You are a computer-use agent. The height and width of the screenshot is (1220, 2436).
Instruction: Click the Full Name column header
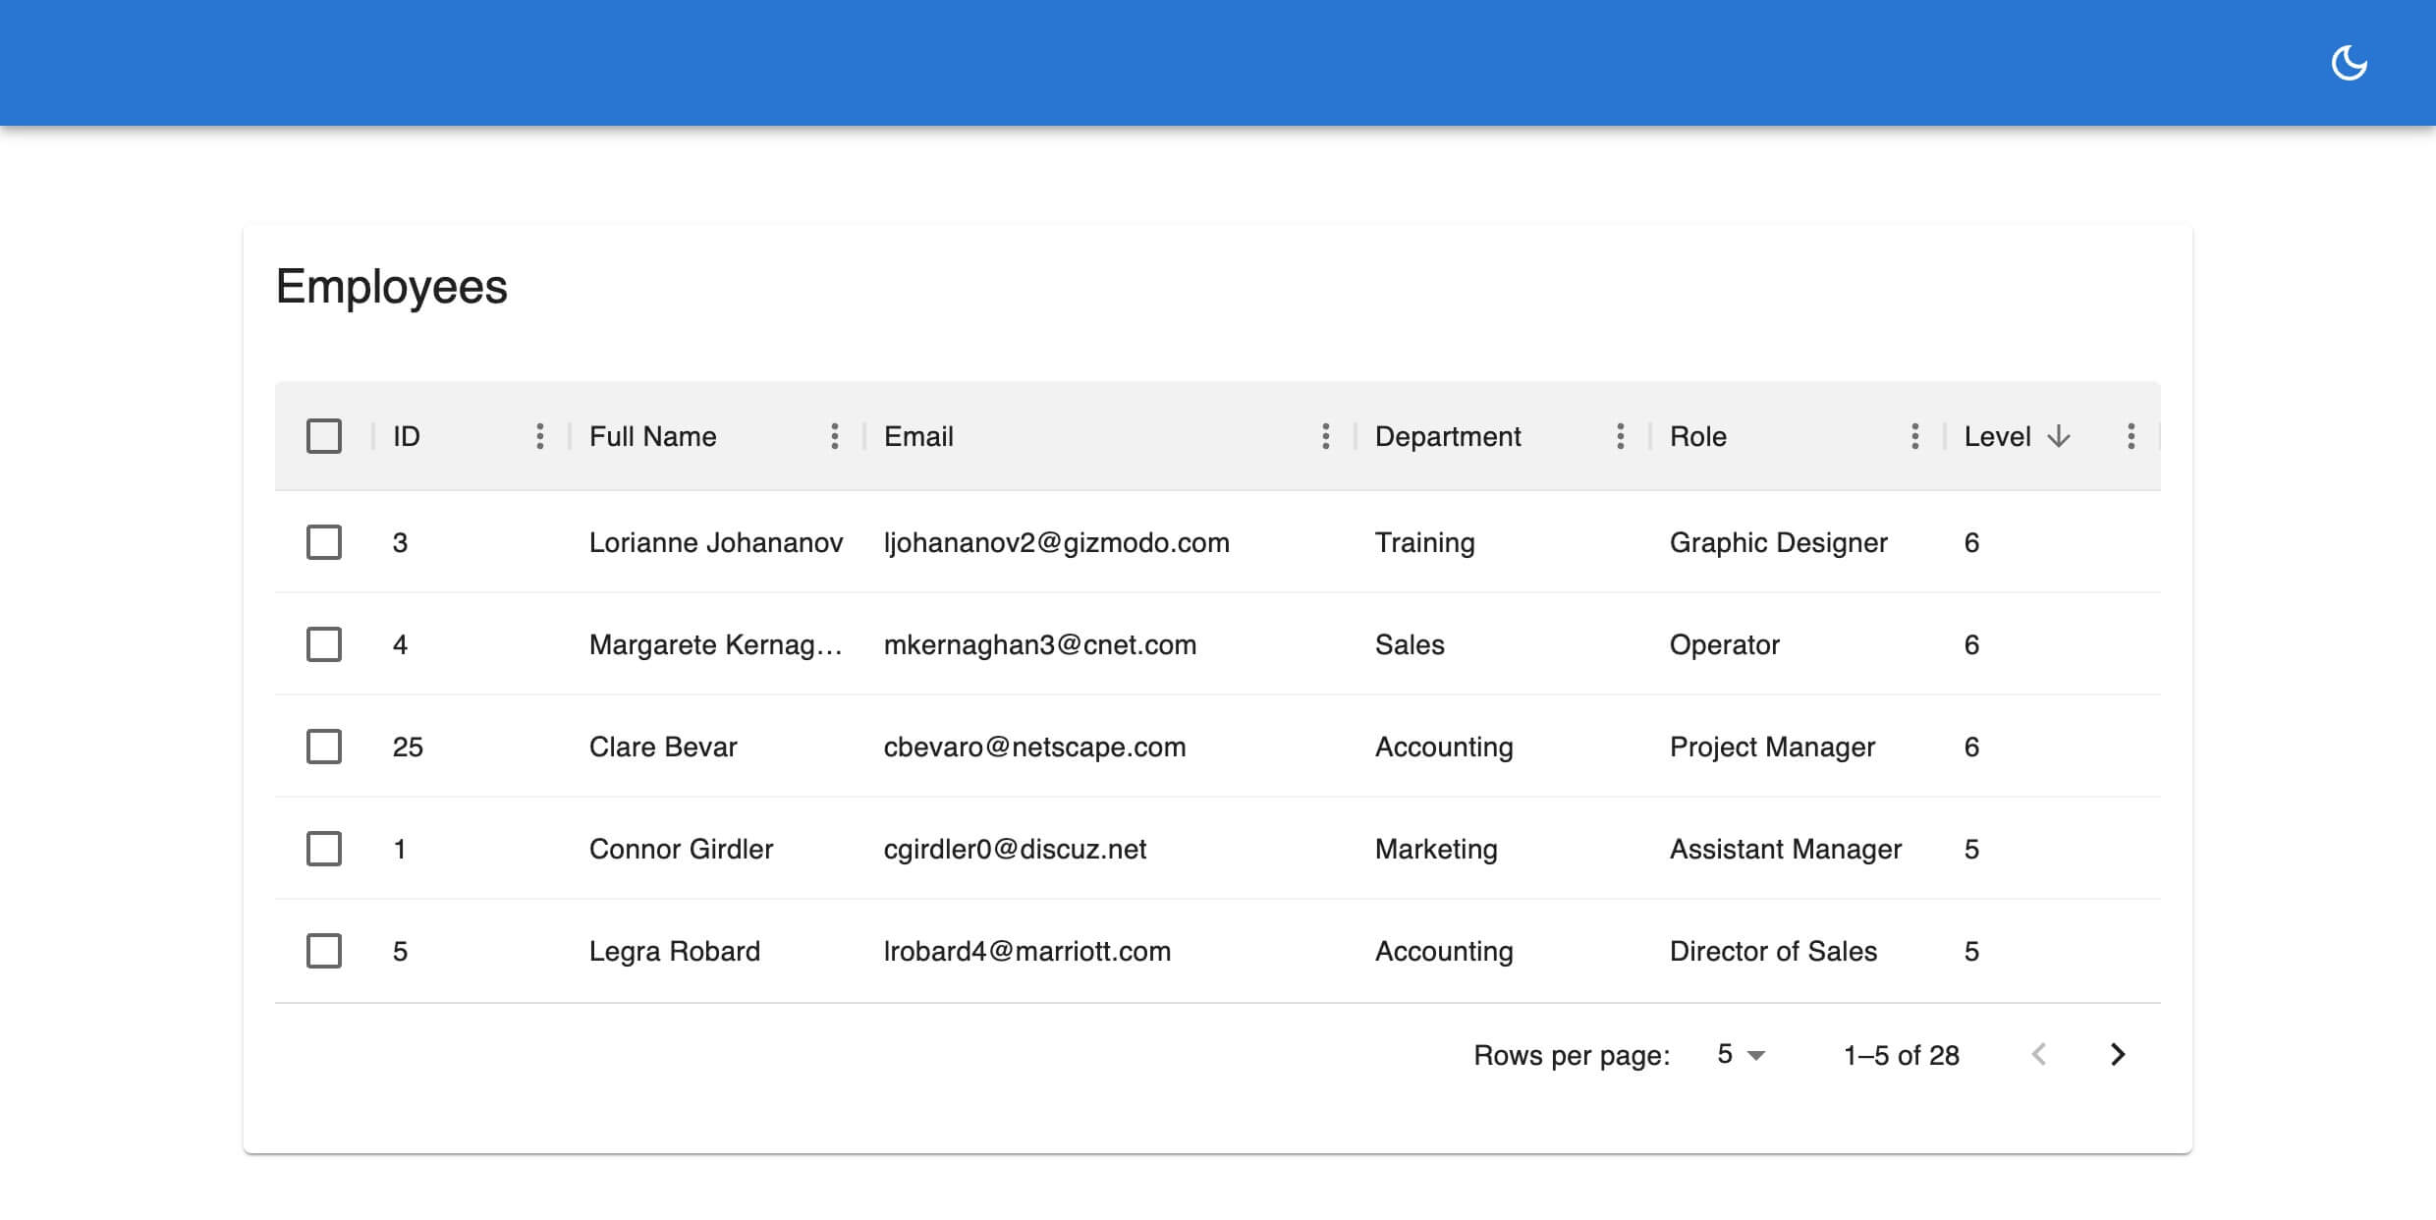[653, 436]
